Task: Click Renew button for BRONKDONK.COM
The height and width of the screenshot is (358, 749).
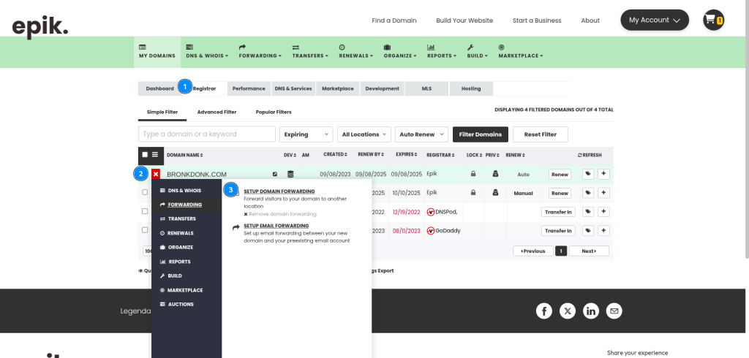Action: tap(560, 174)
